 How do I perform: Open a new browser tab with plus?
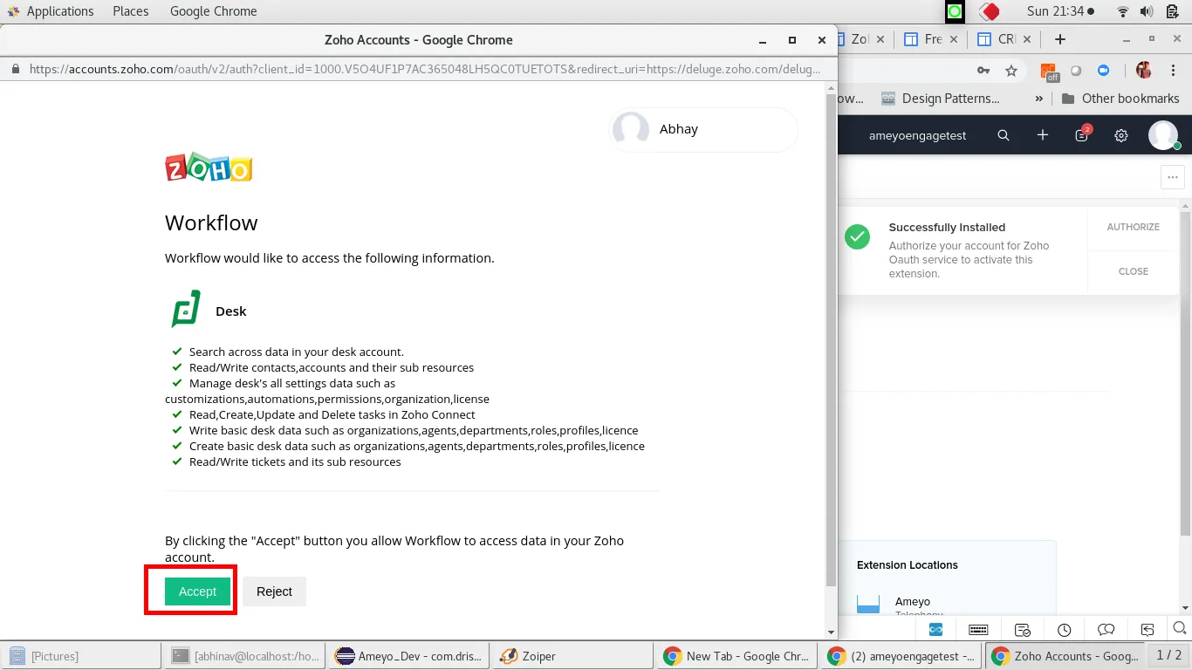tap(1060, 39)
